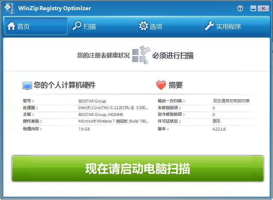Screen dimensions: 273x200
Task: Click the gear icon on 选项 tab
Action: 144,26
